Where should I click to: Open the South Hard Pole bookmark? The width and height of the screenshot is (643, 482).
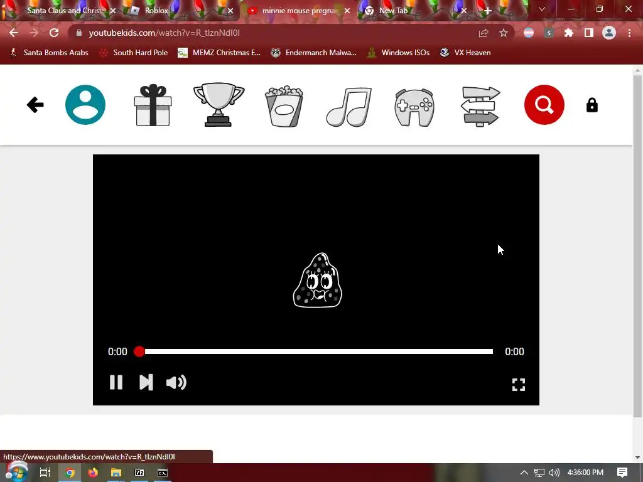[134, 53]
